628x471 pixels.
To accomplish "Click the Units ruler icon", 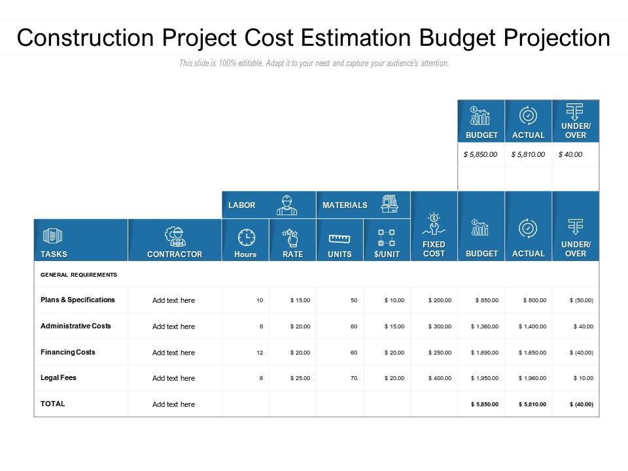I will point(340,239).
